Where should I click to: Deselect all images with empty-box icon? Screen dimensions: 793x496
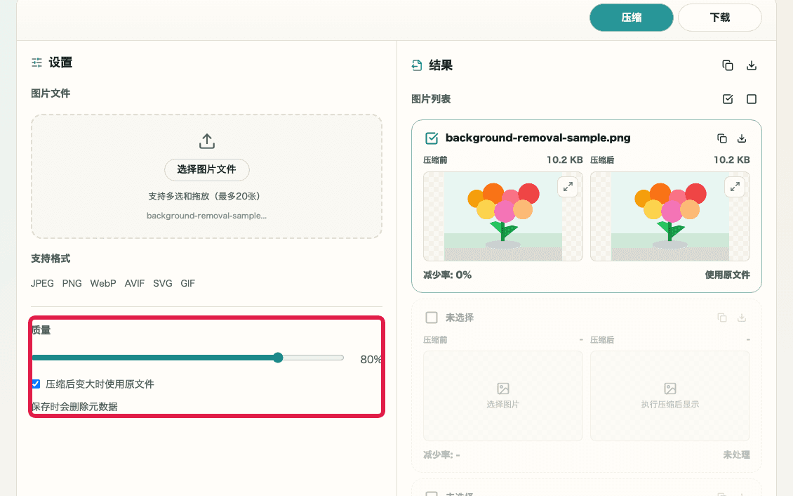click(752, 99)
